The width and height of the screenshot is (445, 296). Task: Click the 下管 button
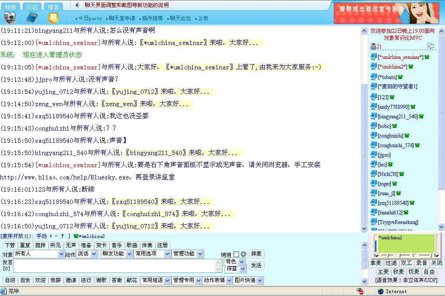pyautogui.click(x=10, y=245)
